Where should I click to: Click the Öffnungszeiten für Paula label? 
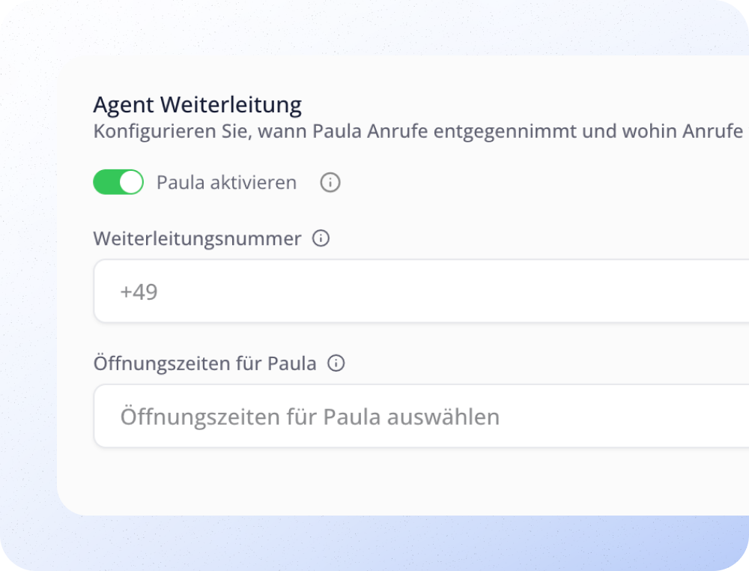coord(204,363)
